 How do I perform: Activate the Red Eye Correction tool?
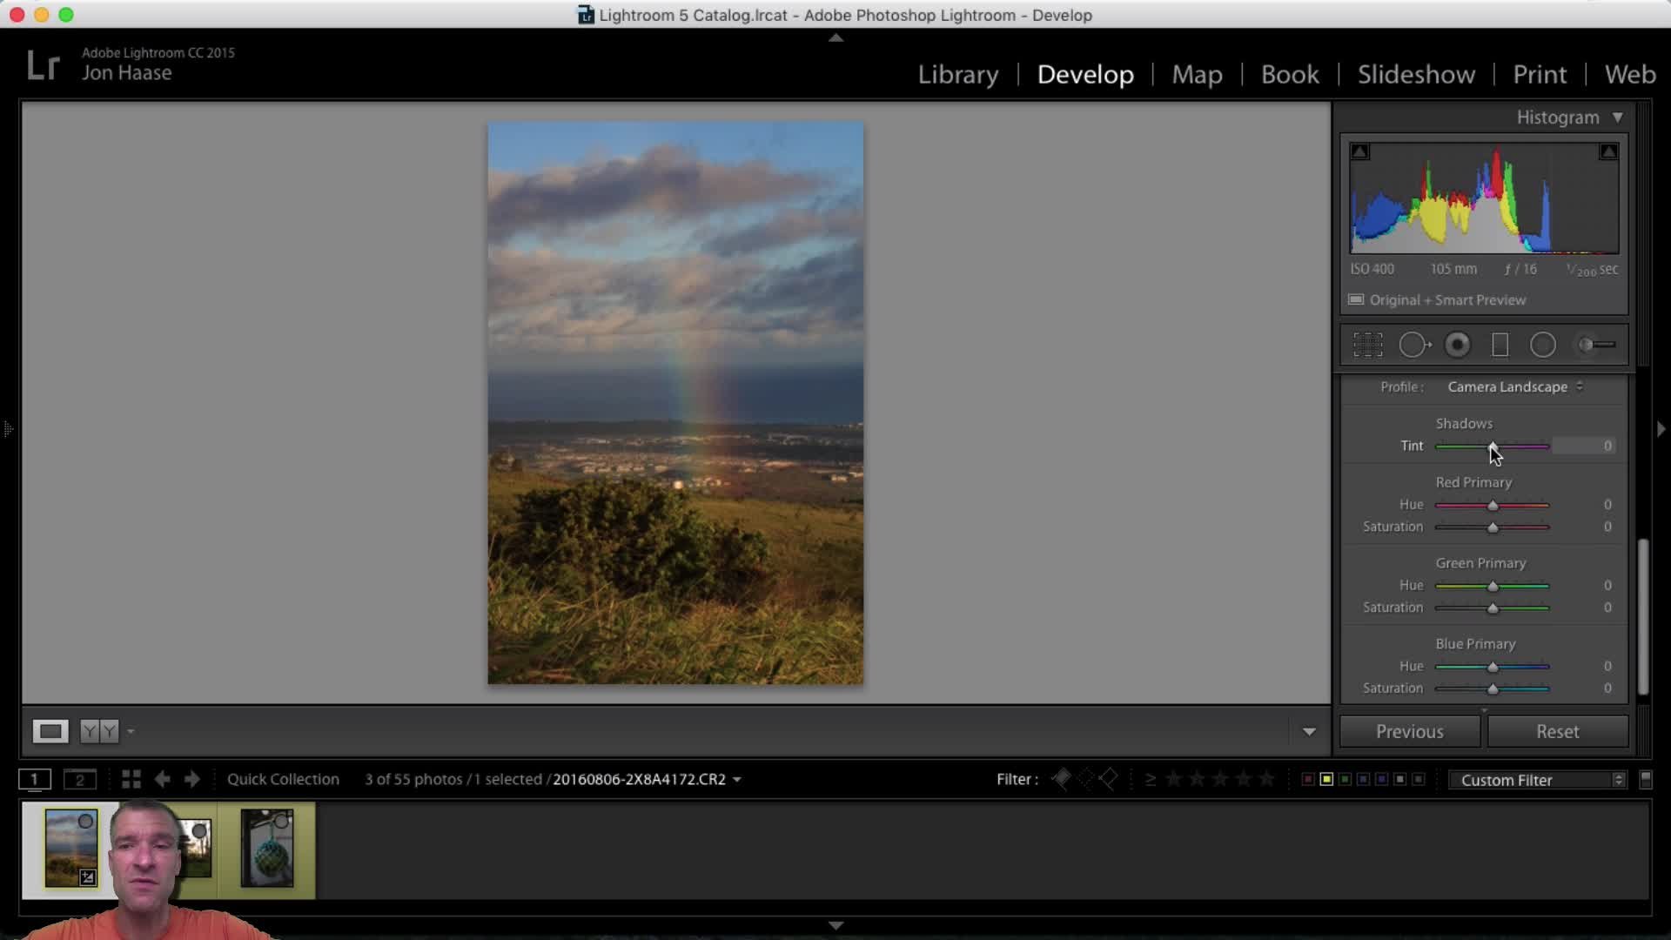1457,346
